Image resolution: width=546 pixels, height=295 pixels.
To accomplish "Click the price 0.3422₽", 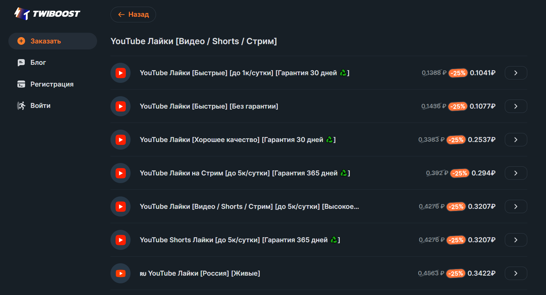I will point(482,273).
